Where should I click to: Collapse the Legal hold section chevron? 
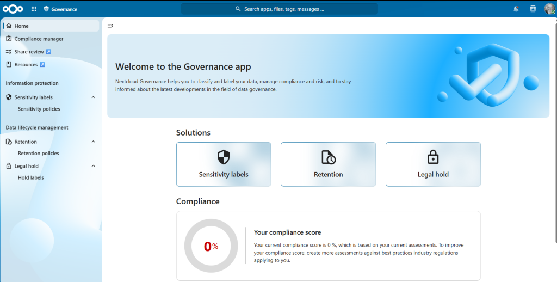point(94,165)
